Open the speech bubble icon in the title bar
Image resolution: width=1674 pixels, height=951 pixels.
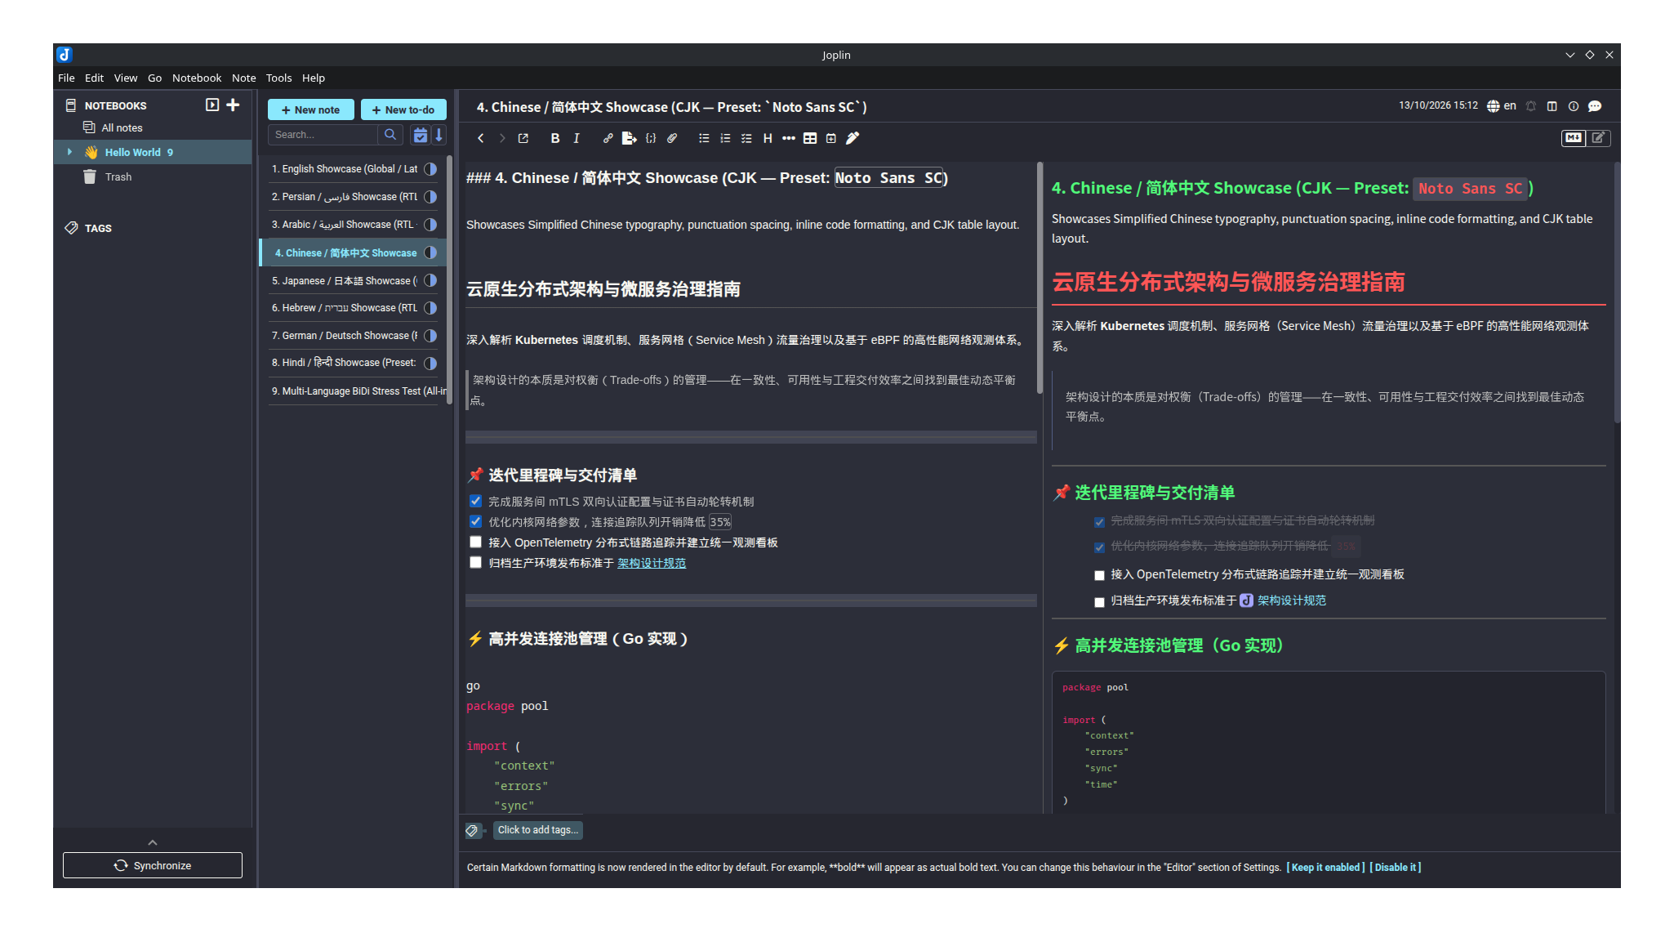(1595, 106)
